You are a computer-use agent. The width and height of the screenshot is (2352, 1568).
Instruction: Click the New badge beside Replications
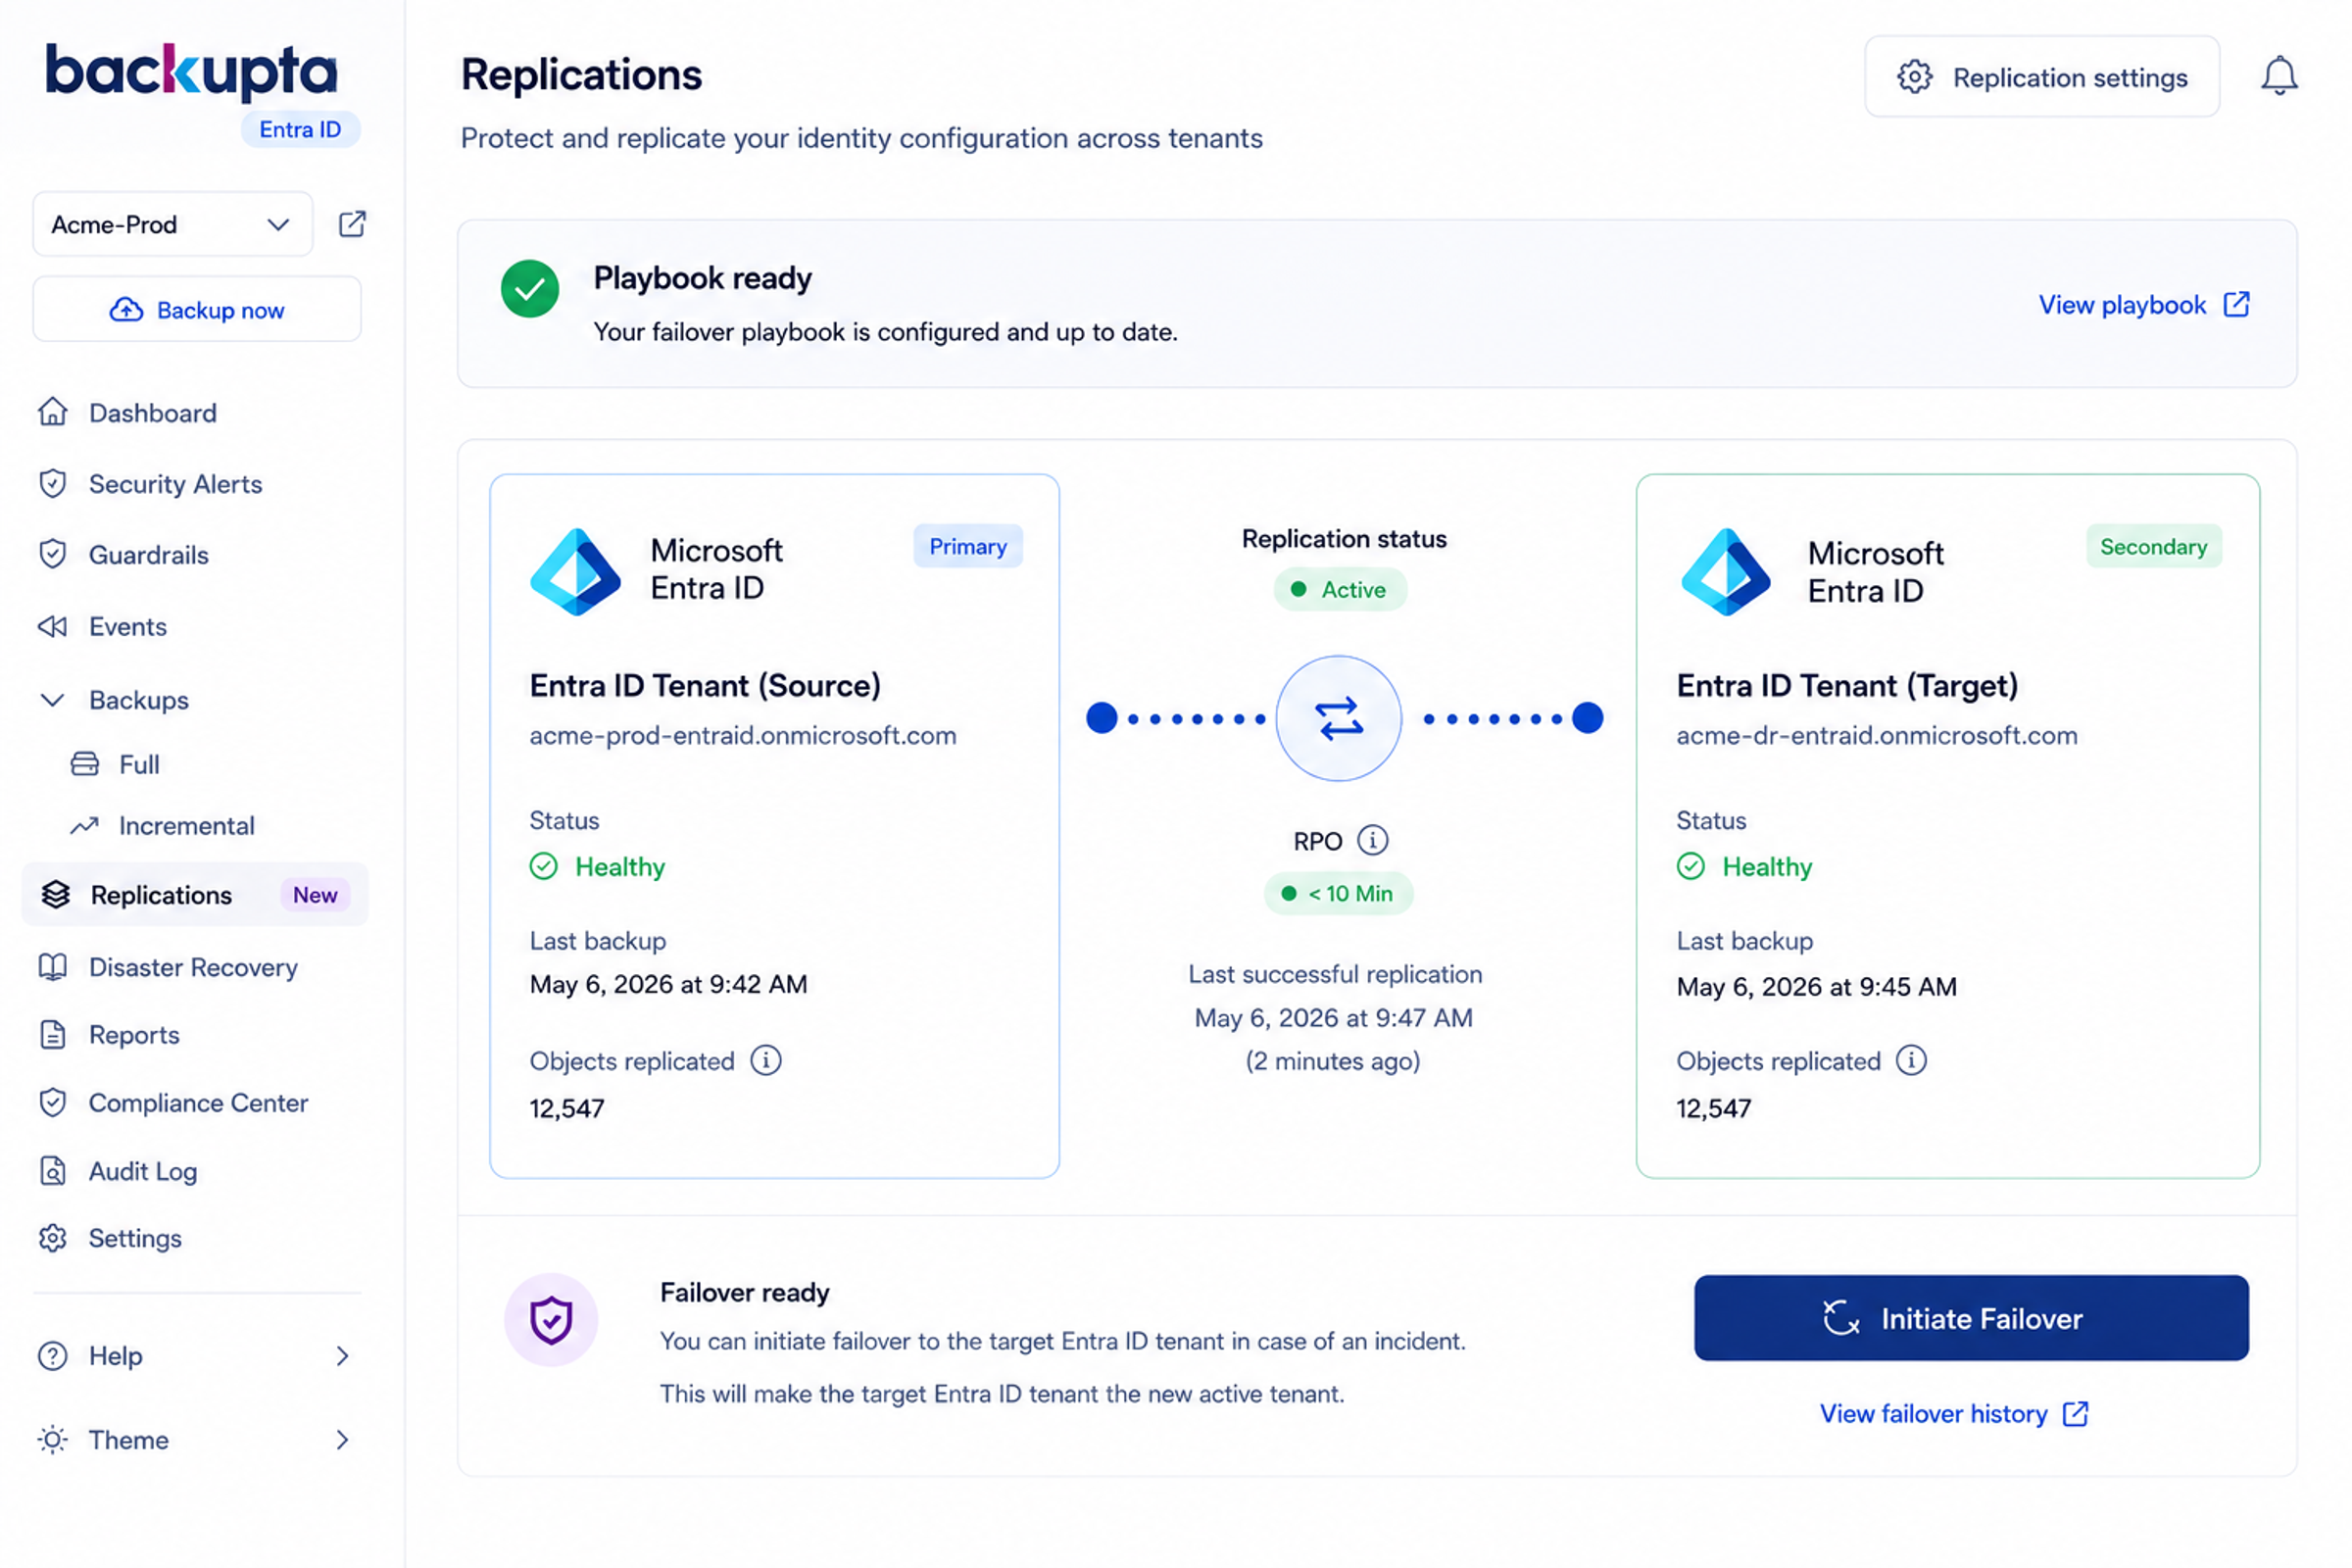pyautogui.click(x=315, y=895)
